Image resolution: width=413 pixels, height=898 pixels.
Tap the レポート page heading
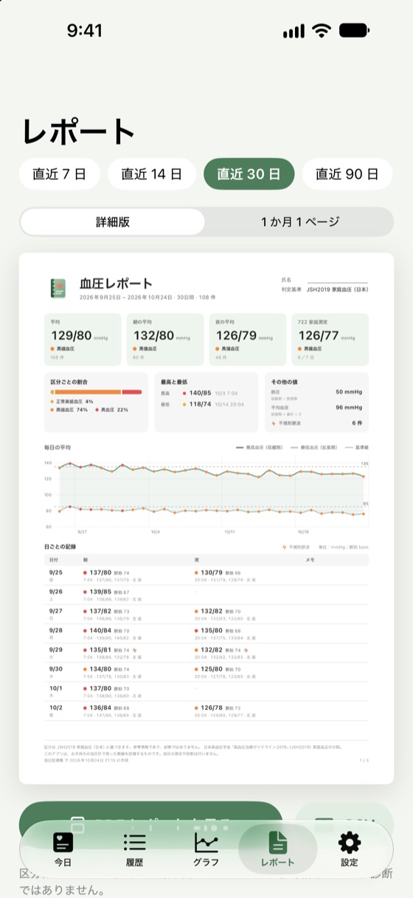[x=78, y=132]
